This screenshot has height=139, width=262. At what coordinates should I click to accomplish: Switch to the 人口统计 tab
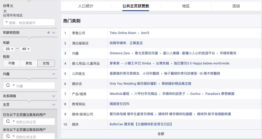[x=86, y=6]
